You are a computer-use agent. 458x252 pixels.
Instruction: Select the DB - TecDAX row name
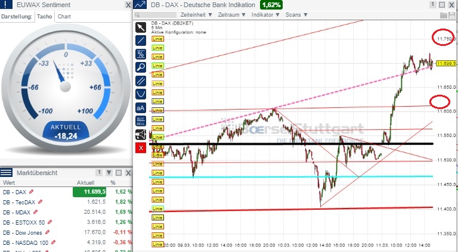19,202
